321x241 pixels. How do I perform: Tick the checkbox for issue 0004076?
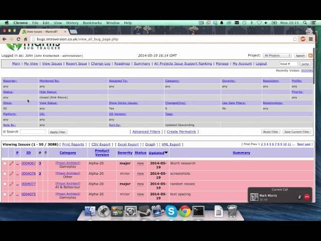(x=5, y=174)
